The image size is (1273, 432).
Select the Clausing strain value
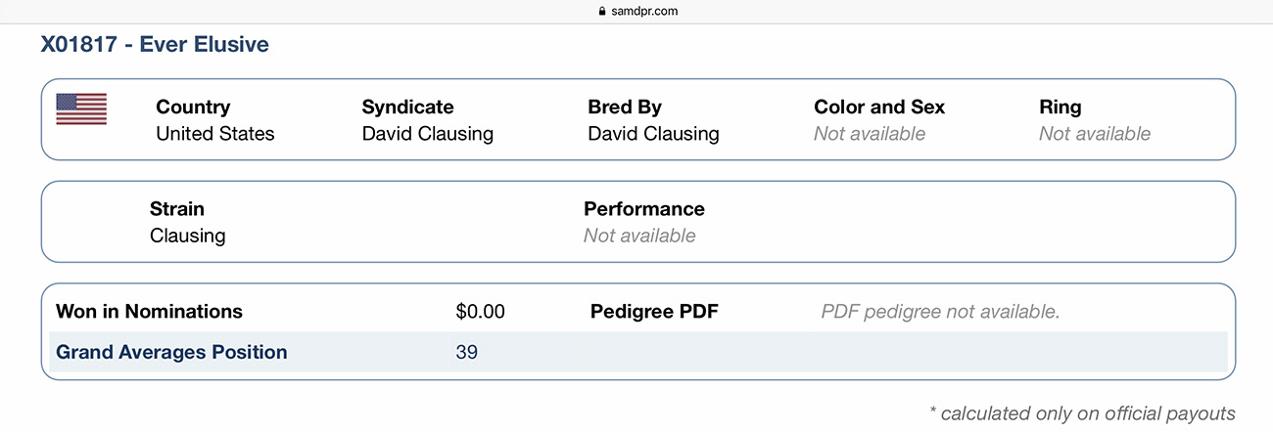(x=187, y=236)
